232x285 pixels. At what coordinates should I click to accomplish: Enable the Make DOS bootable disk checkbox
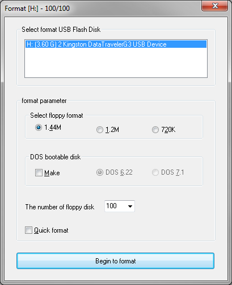39,173
